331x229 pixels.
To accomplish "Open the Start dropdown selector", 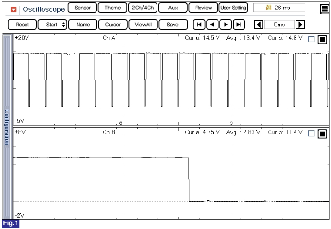I will tap(52, 25).
